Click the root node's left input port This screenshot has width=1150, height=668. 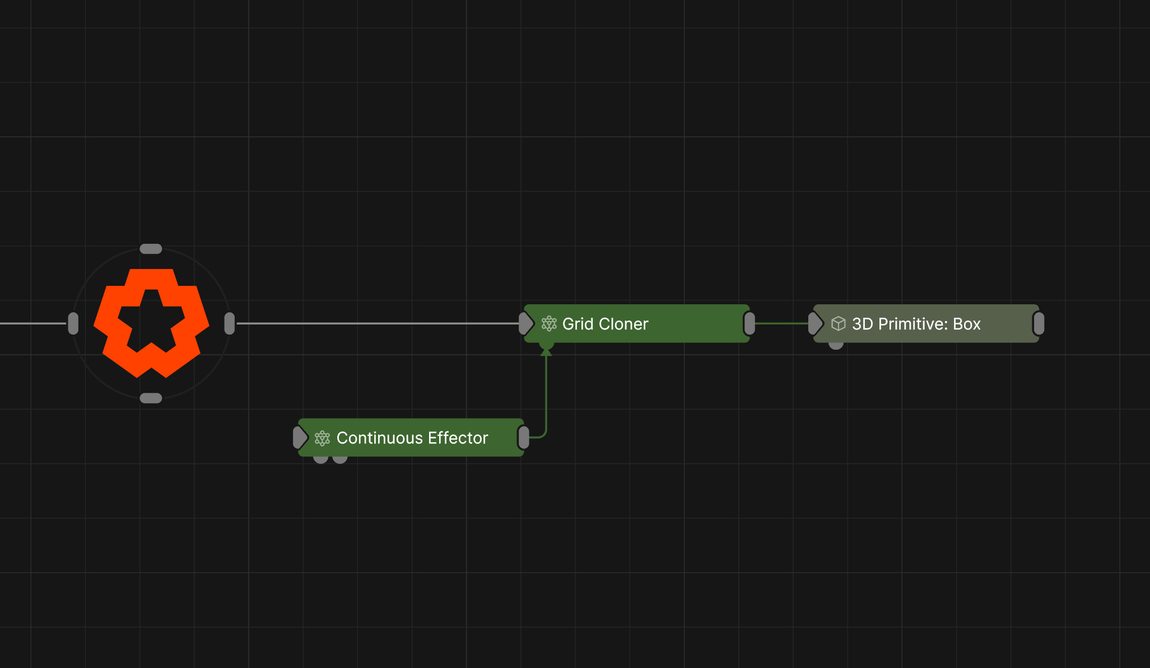pyautogui.click(x=73, y=324)
